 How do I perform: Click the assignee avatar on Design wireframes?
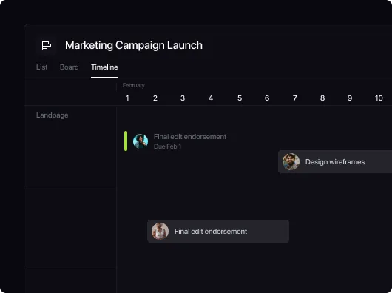291,162
